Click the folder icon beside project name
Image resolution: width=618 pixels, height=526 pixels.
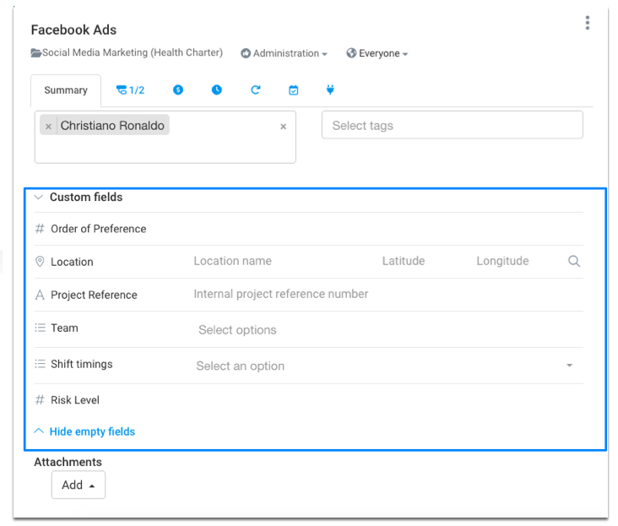pos(36,53)
